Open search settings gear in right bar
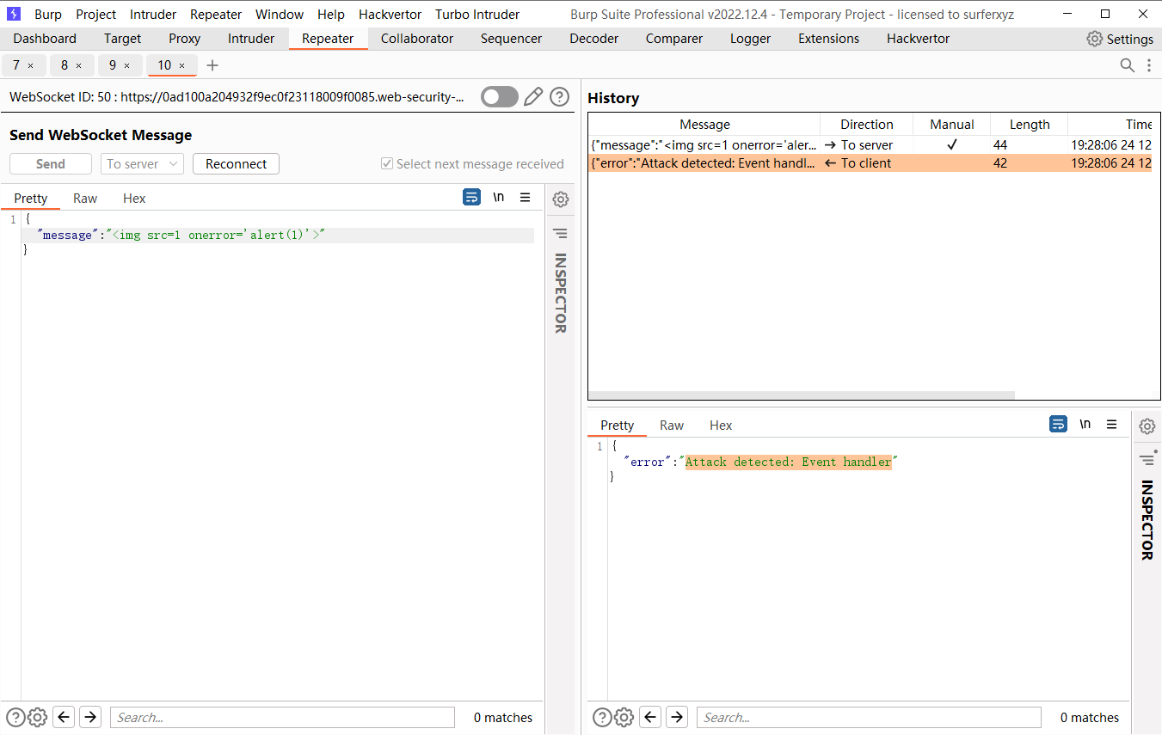This screenshot has width=1162, height=735. tap(624, 717)
